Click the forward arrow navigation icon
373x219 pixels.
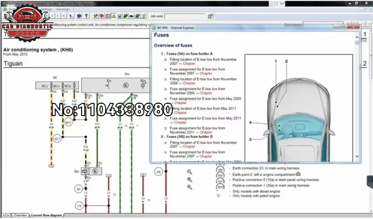58,16
